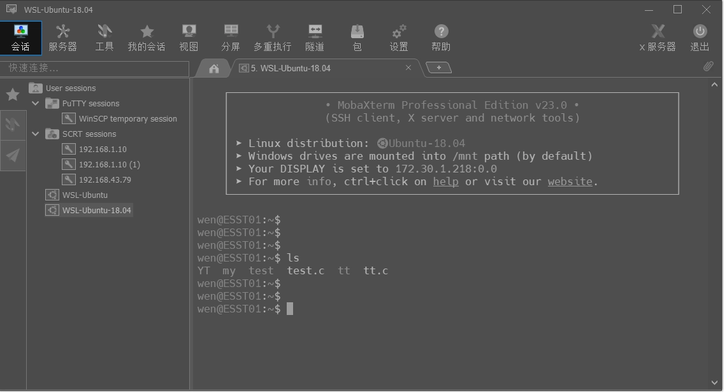Viewport: 727px width, 392px height.
Task: Select the 192.168.43.79 session
Action: coord(96,179)
